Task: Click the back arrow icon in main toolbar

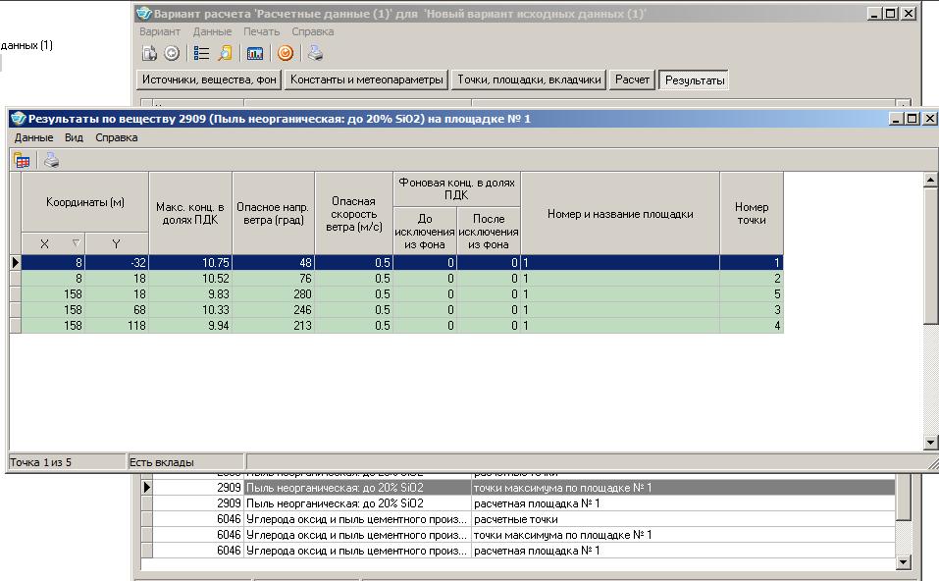Action: 172,54
